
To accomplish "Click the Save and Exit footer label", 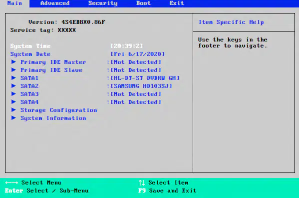I will pyautogui.click(x=173, y=190).
